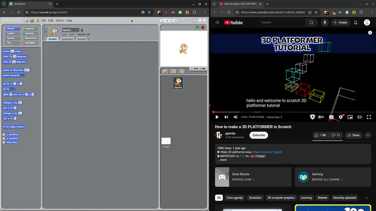Image resolution: width=376 pixels, height=211 pixels.
Task: Select the grow sprite tool
Action: pos(171,21)
